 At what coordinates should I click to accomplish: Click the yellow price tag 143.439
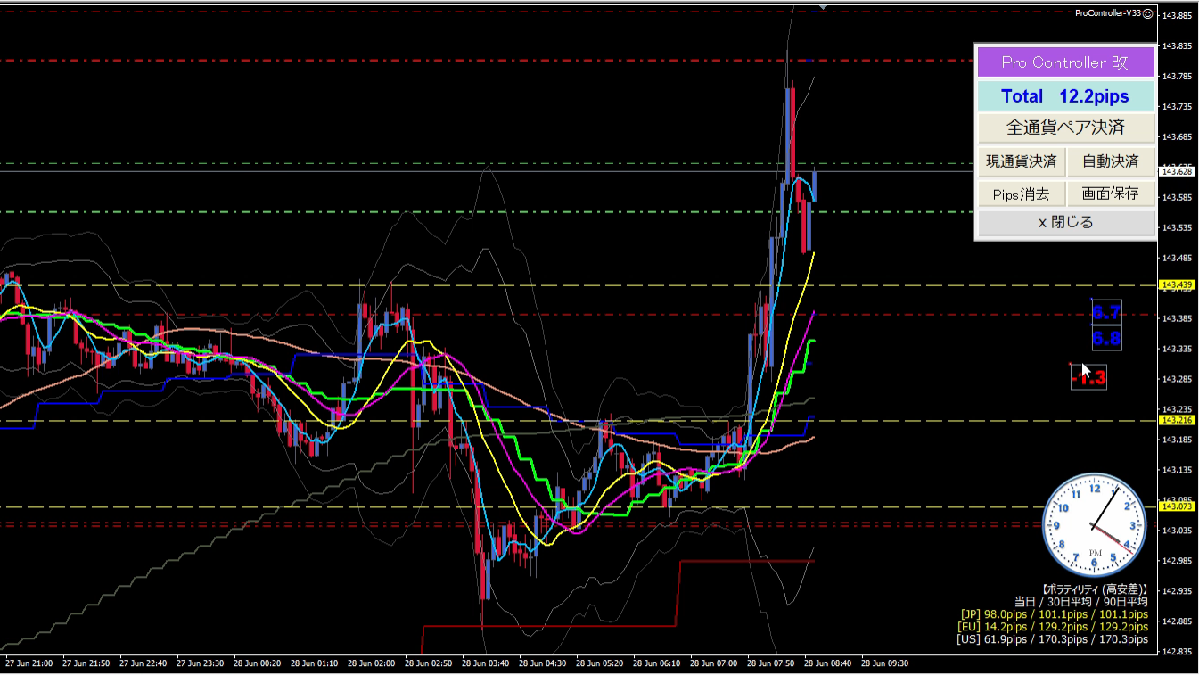1176,285
